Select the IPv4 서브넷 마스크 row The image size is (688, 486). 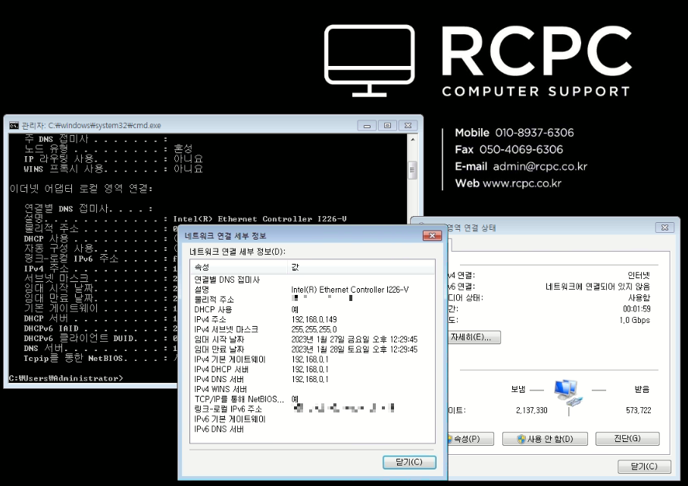312,329
